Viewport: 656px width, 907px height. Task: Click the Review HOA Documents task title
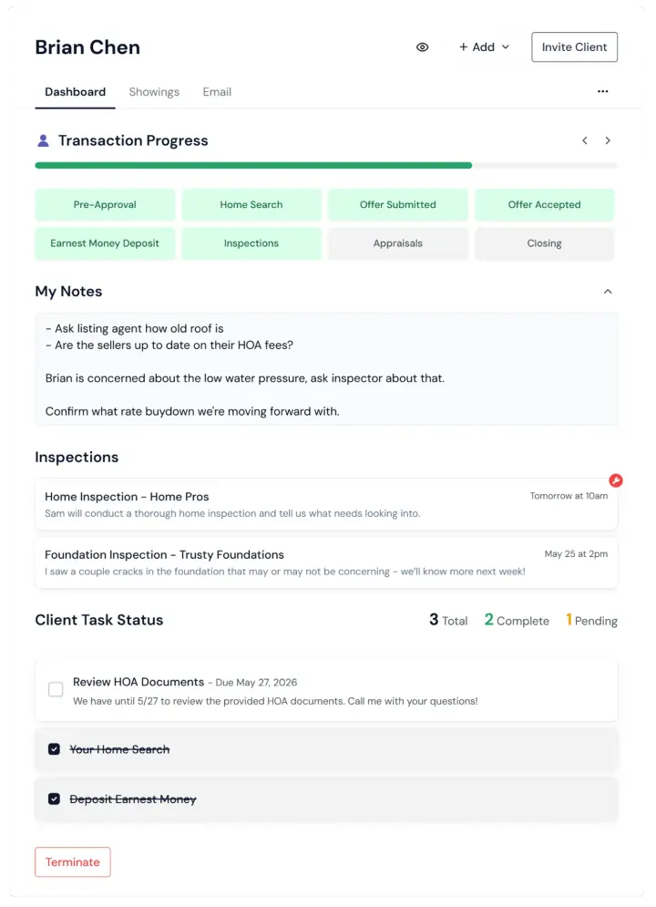click(138, 682)
